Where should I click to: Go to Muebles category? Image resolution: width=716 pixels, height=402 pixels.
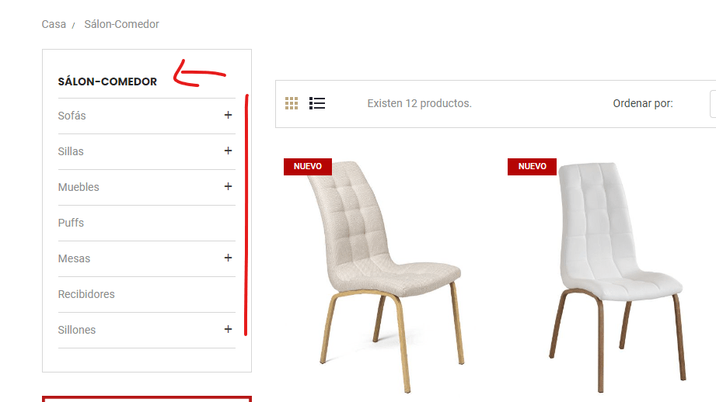click(79, 187)
